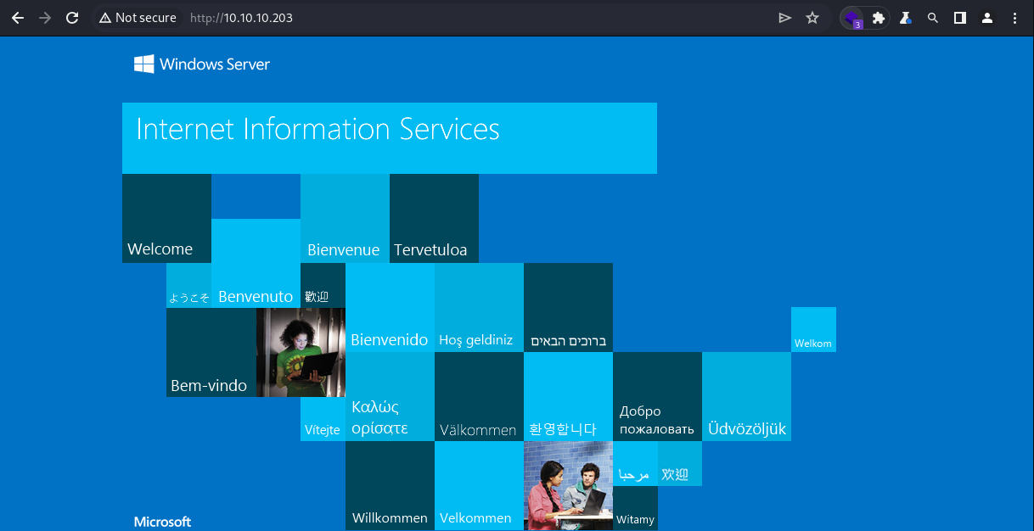Click the Willkommen tile
The width and height of the screenshot is (1034, 531).
coord(390,485)
